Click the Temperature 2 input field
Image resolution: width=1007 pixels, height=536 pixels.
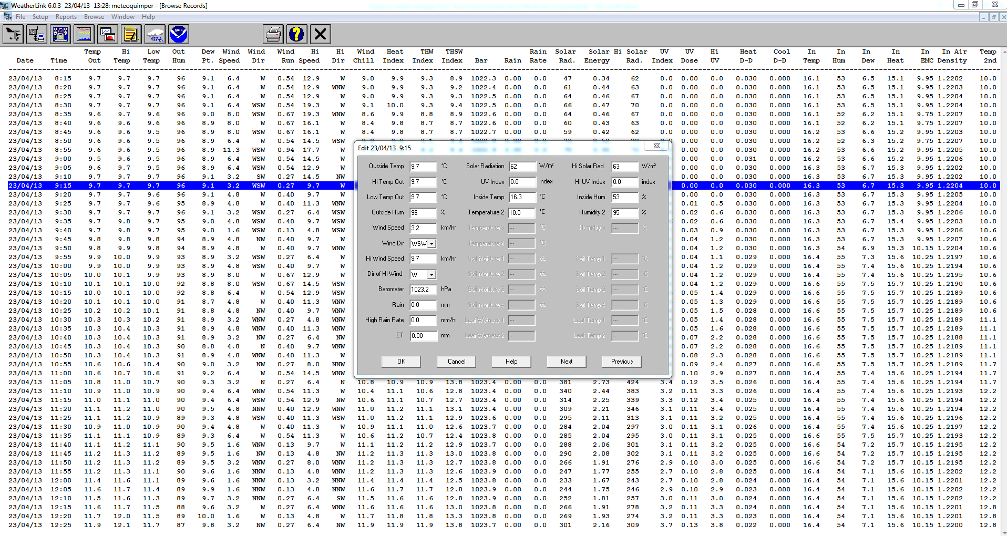(522, 213)
